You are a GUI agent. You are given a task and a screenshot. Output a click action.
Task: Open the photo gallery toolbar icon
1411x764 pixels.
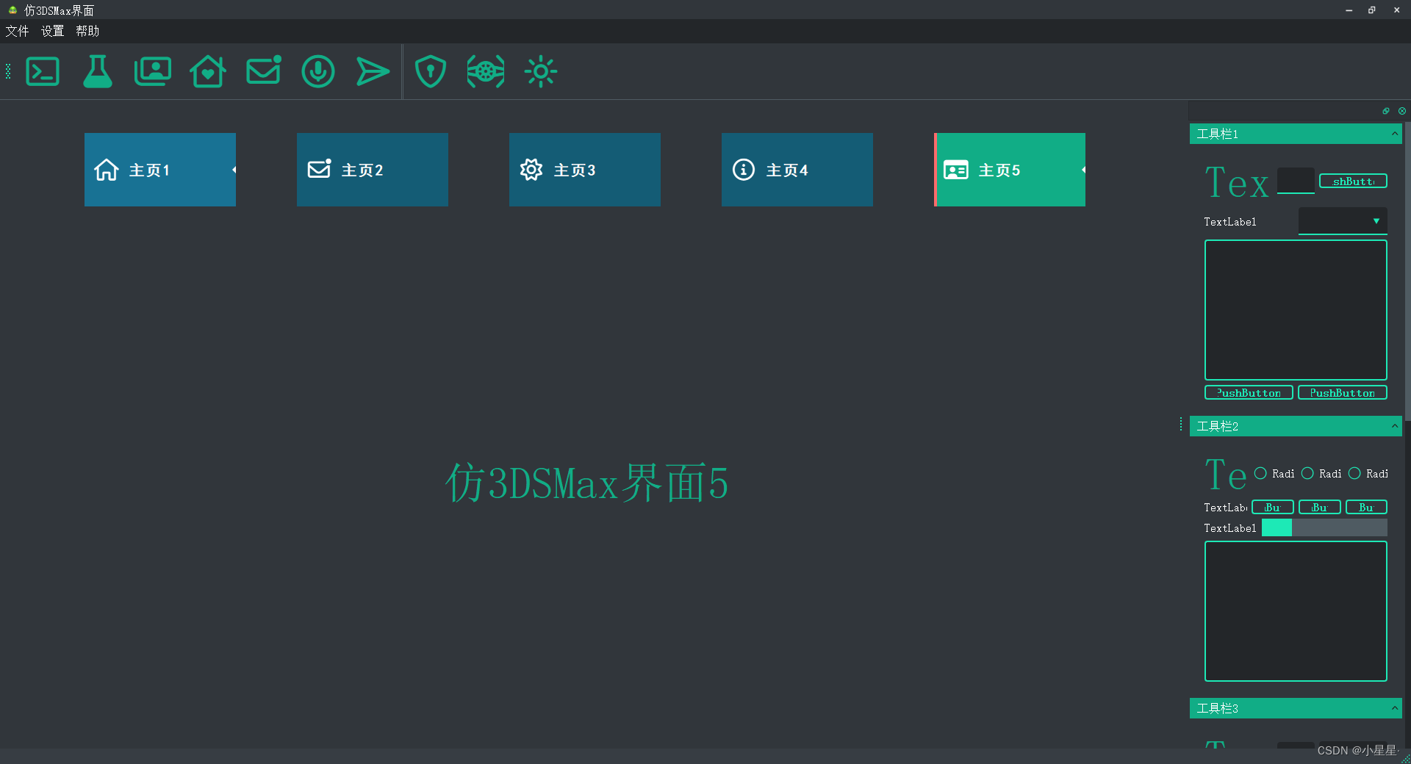click(153, 71)
